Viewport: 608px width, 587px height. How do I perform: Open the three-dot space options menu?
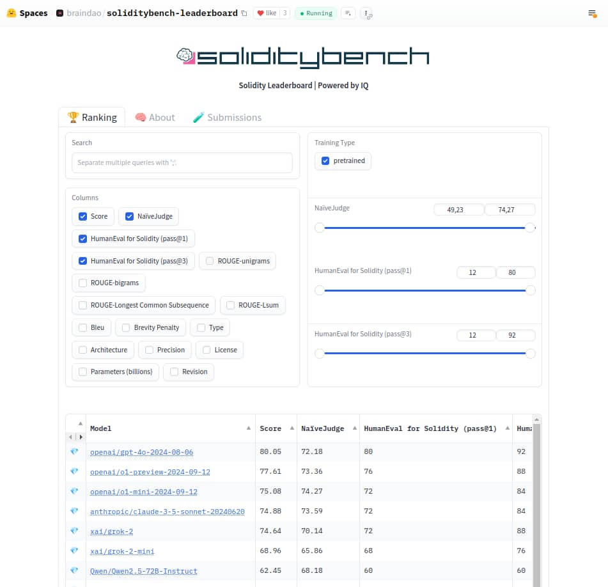[366, 13]
